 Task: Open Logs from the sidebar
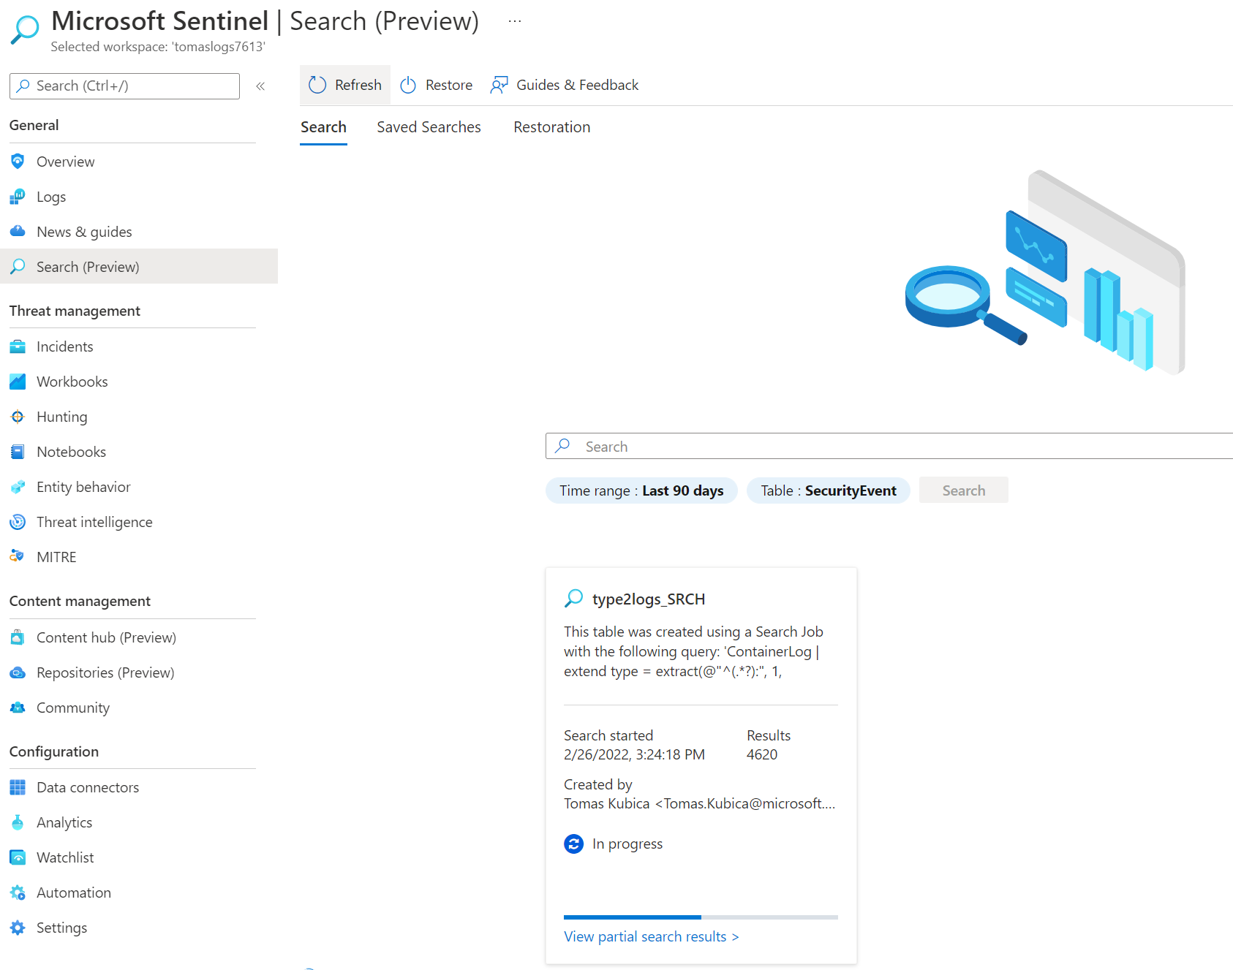pos(50,197)
